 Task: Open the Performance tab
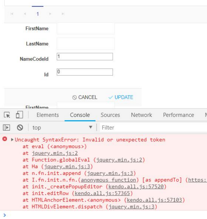tap(178, 115)
